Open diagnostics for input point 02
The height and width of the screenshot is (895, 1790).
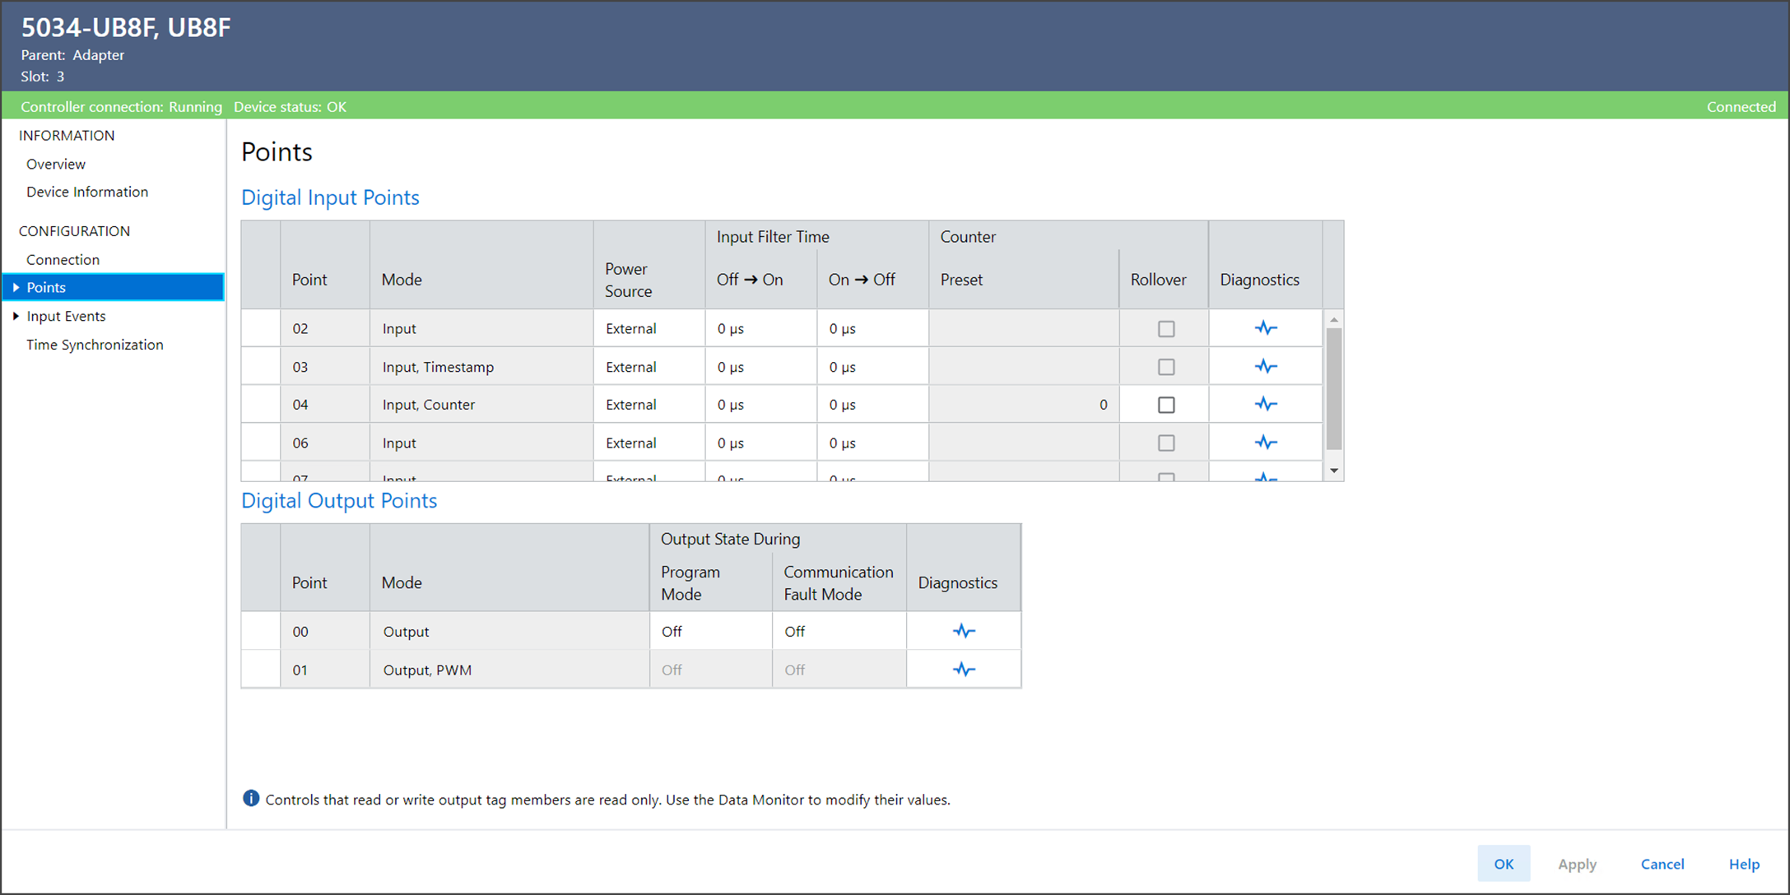tap(1265, 328)
